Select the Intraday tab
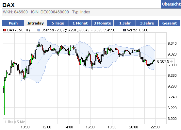181x130 pixels. tap(35, 23)
